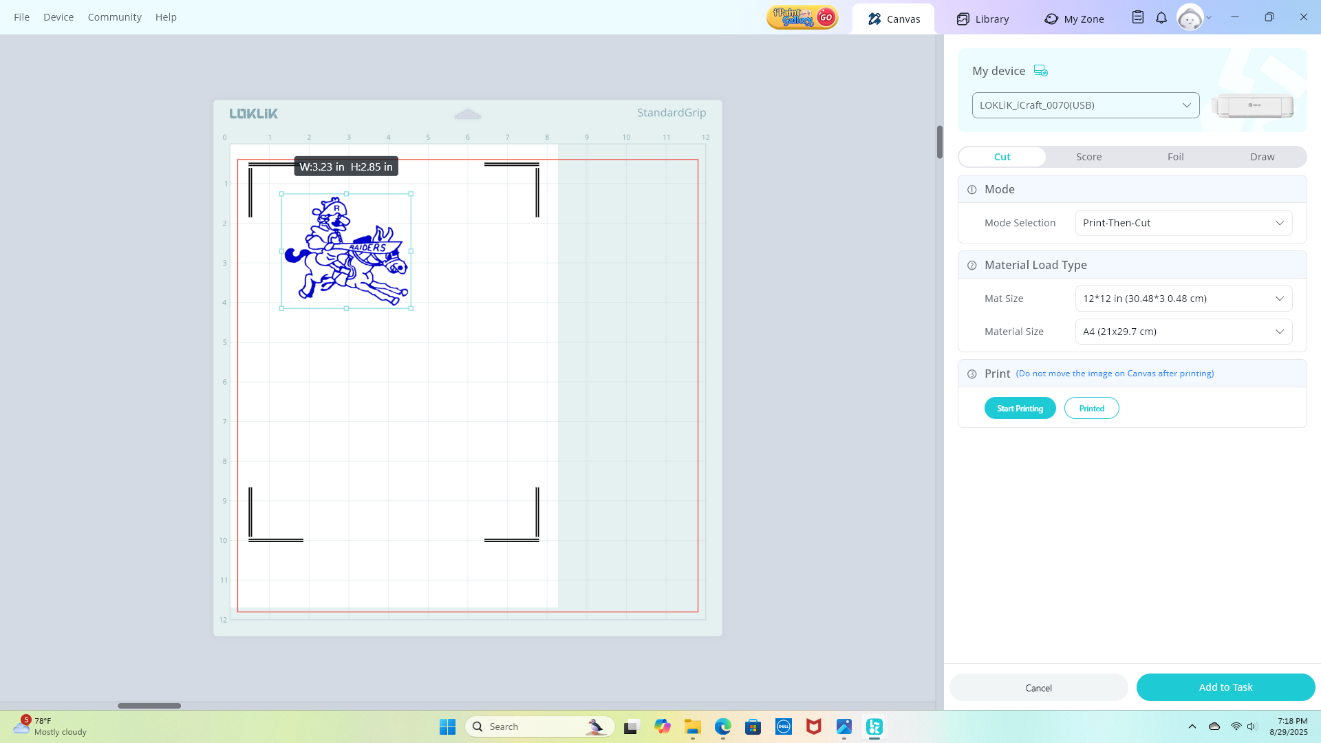Screen dimensions: 1321x743
Task: Click the iPaint Gallery GO banner
Action: click(x=802, y=17)
